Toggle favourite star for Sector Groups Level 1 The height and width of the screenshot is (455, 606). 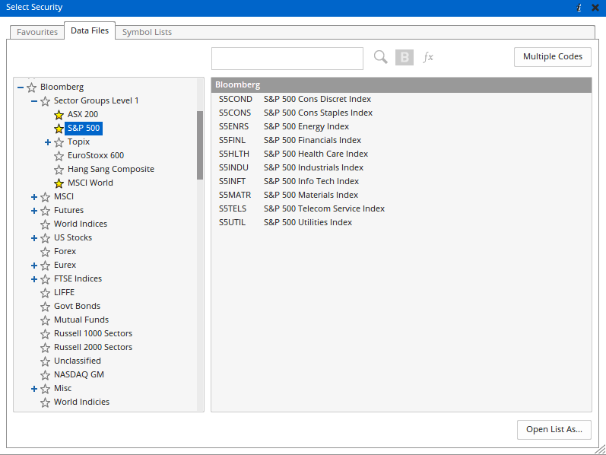(45, 101)
